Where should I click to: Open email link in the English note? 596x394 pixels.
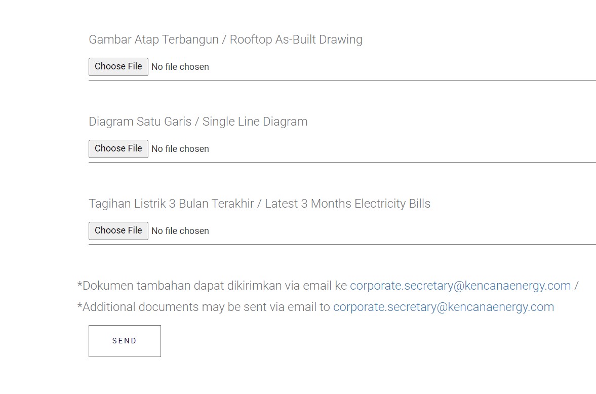click(444, 307)
